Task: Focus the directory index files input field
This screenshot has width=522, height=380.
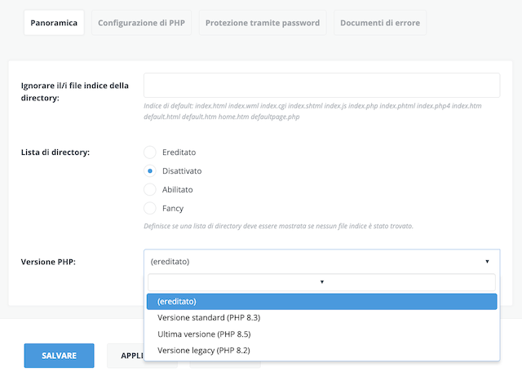Action: (321, 86)
